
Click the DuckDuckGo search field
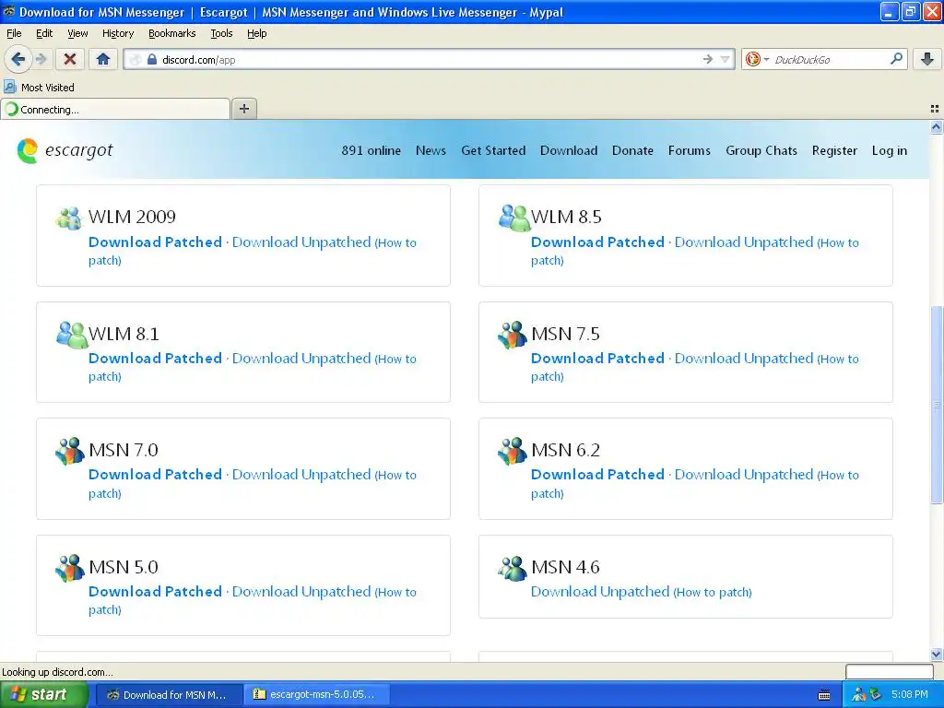(x=830, y=59)
